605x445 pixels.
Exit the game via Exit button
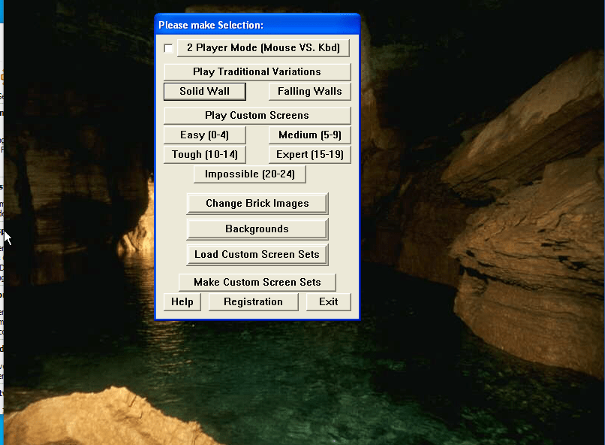(328, 301)
